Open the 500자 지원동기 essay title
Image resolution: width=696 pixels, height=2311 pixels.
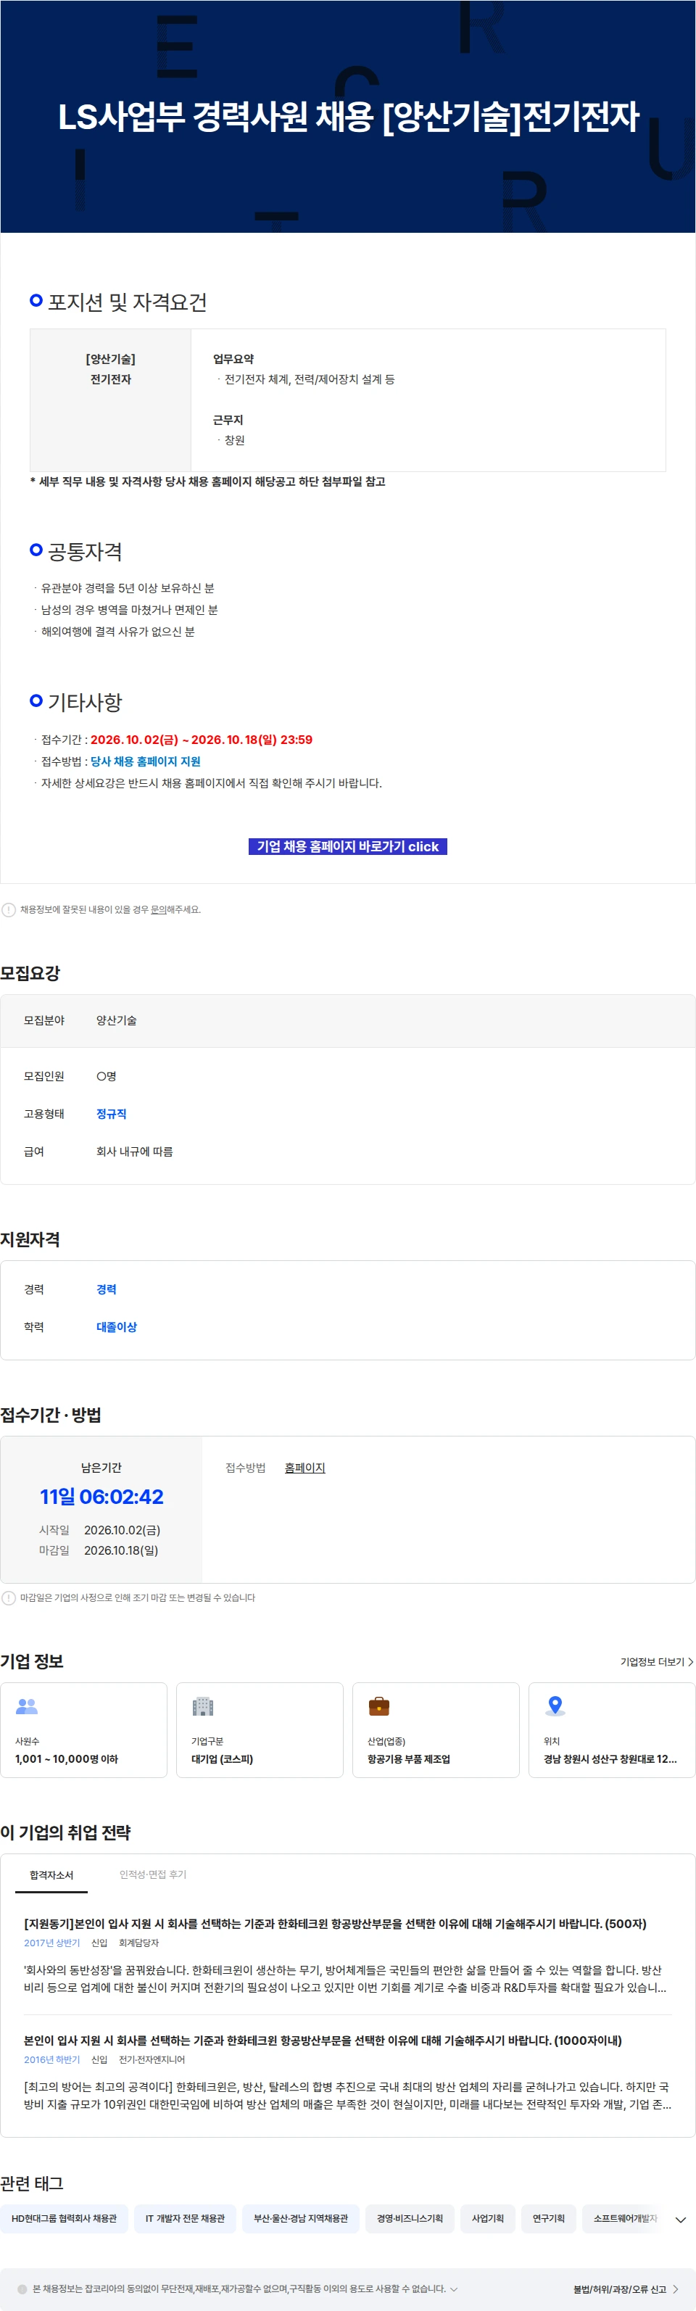(334, 1924)
